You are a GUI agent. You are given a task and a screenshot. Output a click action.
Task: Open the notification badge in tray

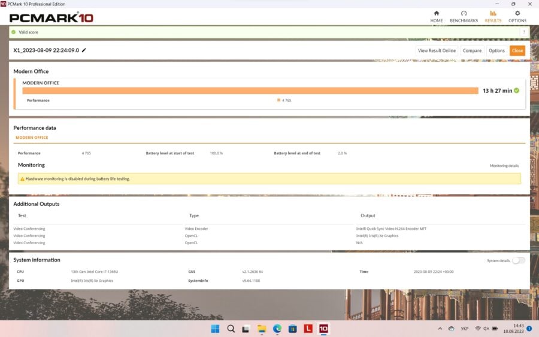(x=529, y=329)
